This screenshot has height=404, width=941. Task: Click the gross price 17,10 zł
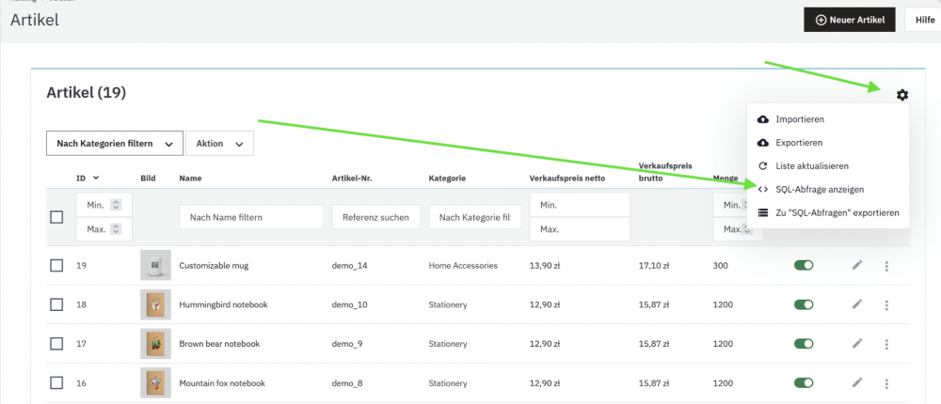654,266
